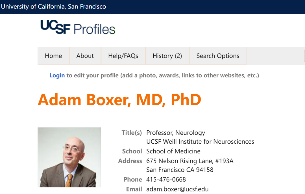The width and height of the screenshot is (305, 194).
Task: Select the Adam Boxer, MD, PhD heading
Action: pos(119,100)
